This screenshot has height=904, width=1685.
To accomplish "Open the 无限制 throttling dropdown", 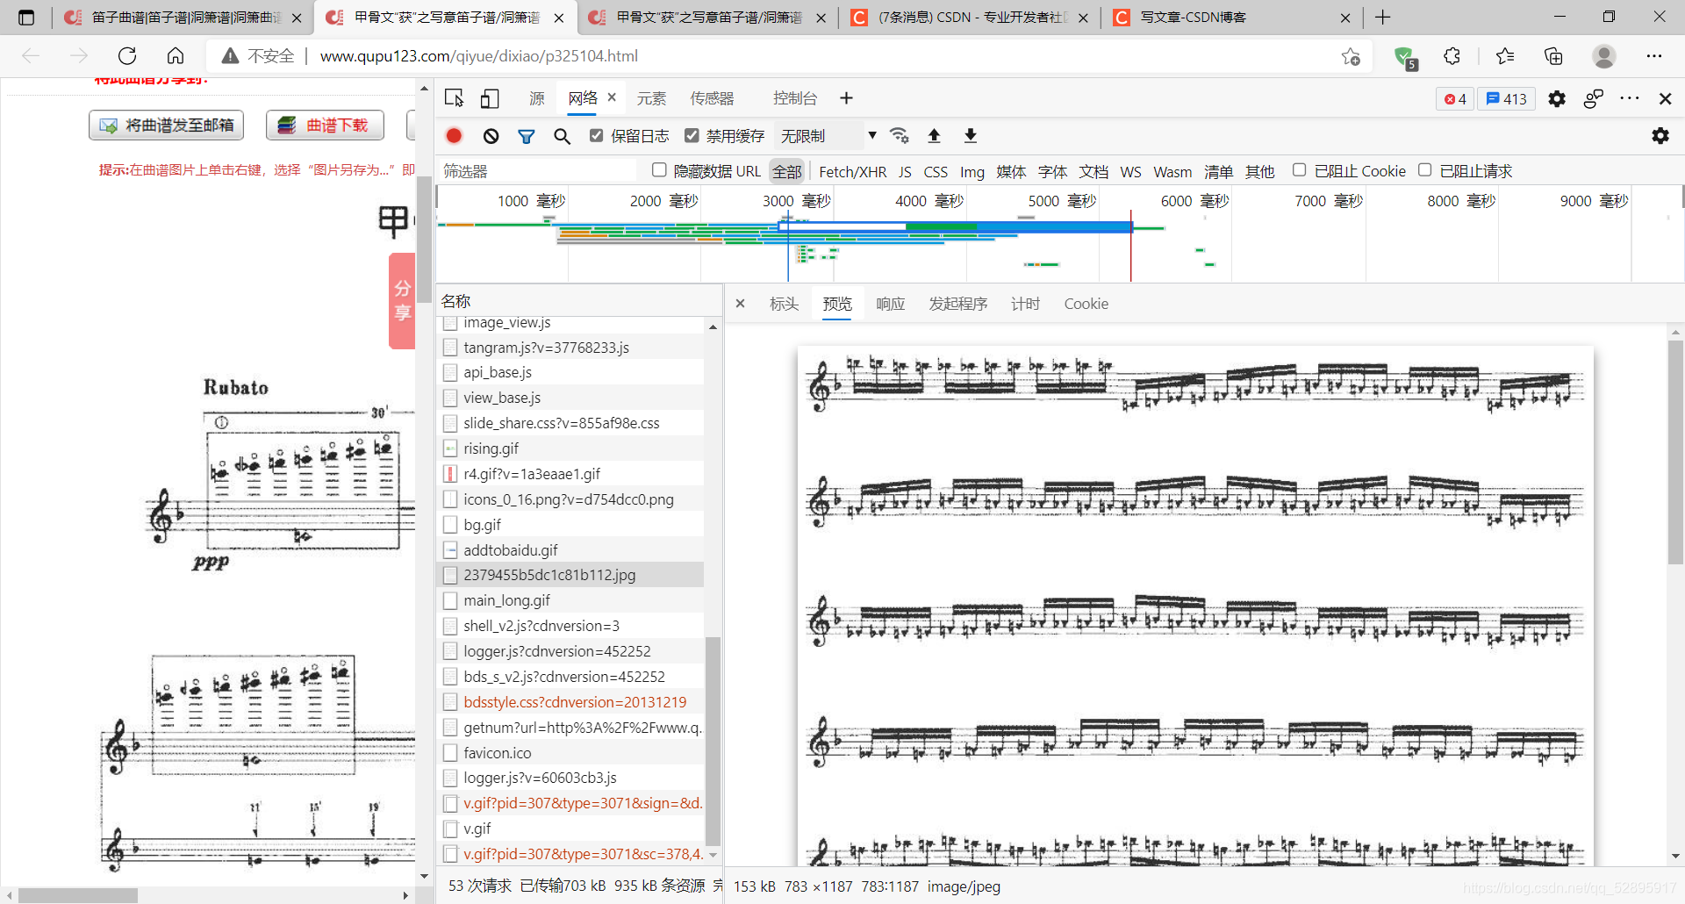I will pyautogui.click(x=828, y=136).
